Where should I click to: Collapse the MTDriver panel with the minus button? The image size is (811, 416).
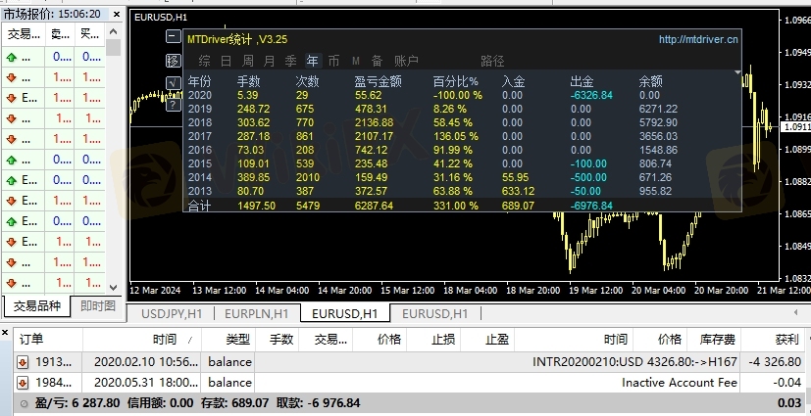174,36
